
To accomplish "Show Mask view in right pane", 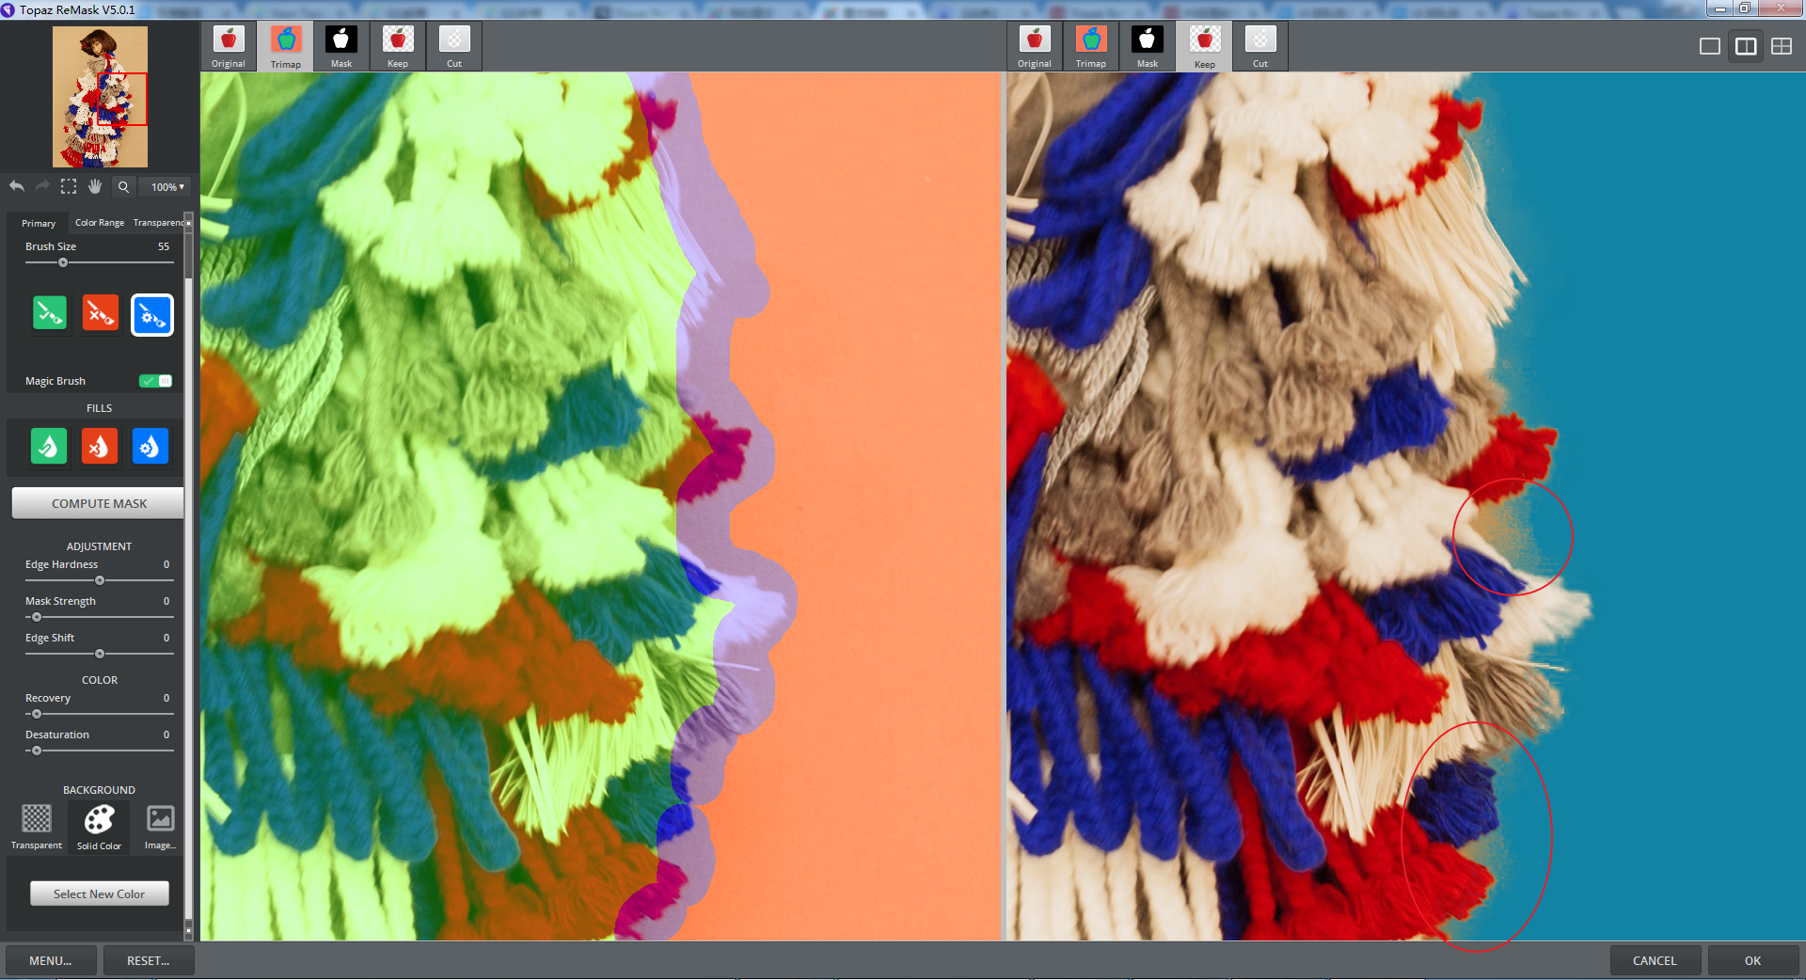I will pyautogui.click(x=1148, y=46).
